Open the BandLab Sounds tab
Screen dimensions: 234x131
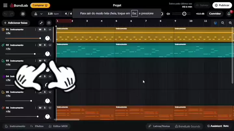click(x=188, y=126)
